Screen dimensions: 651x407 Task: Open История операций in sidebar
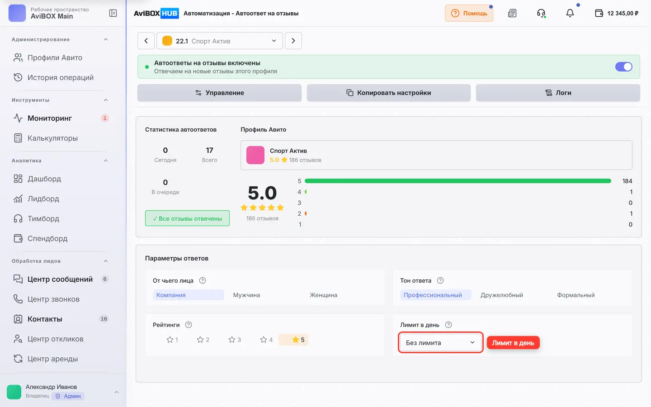tap(61, 77)
